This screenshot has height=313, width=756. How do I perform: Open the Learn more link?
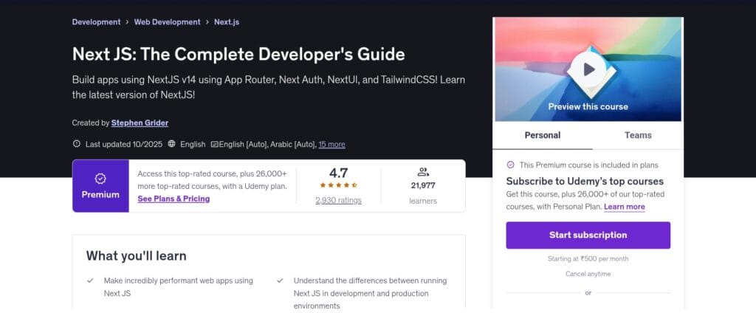click(x=624, y=207)
